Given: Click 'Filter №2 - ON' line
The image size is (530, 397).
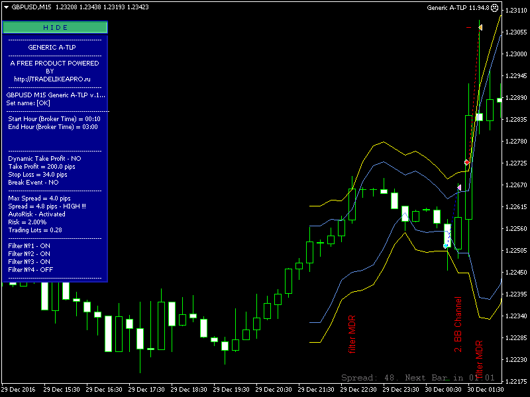Looking at the screenshot, I should coord(29,254).
